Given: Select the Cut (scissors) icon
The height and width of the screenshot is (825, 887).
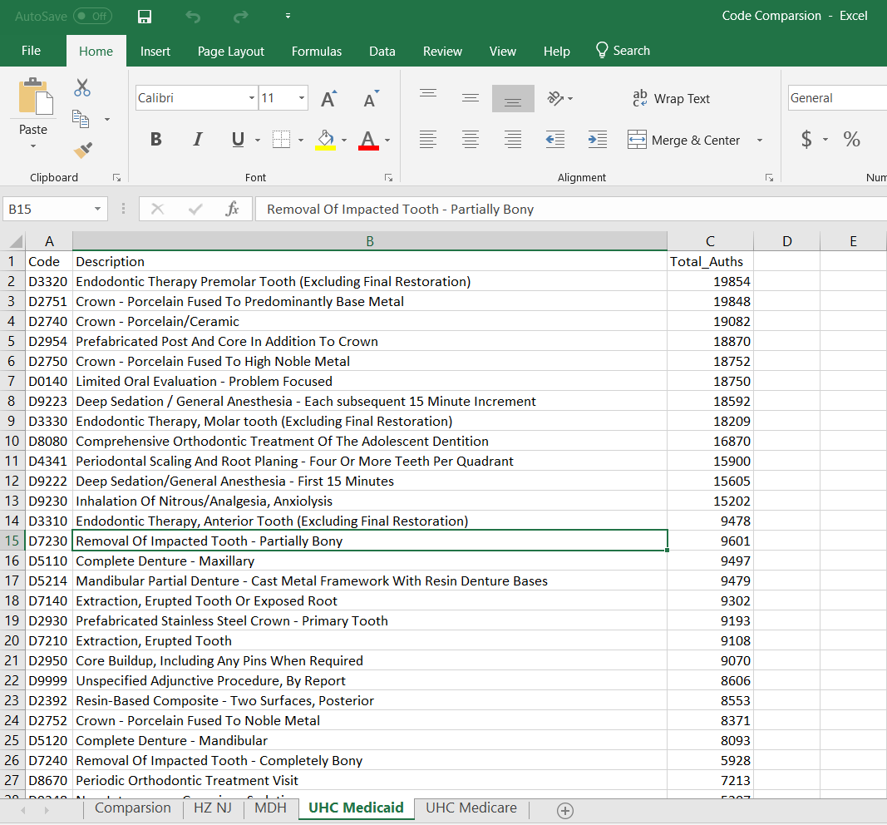Looking at the screenshot, I should coord(82,86).
